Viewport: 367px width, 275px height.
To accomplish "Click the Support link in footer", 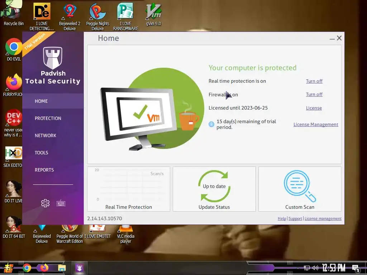I will (x=295, y=218).
